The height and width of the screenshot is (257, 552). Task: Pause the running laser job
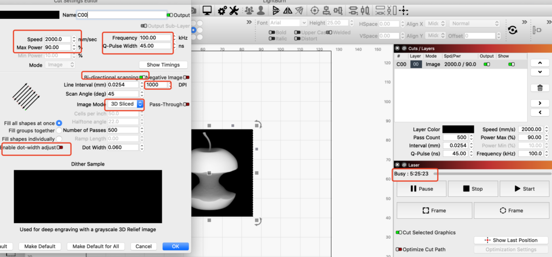tap(422, 189)
